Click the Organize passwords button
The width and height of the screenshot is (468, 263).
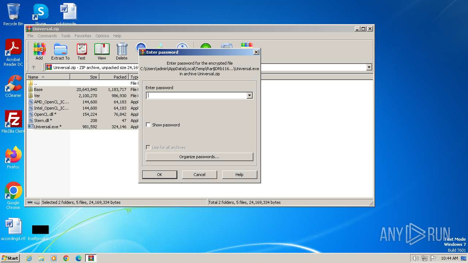coord(199,157)
